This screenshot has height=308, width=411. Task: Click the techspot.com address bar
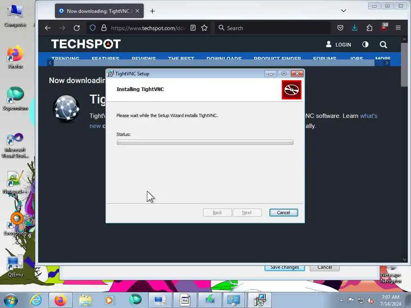click(148, 28)
